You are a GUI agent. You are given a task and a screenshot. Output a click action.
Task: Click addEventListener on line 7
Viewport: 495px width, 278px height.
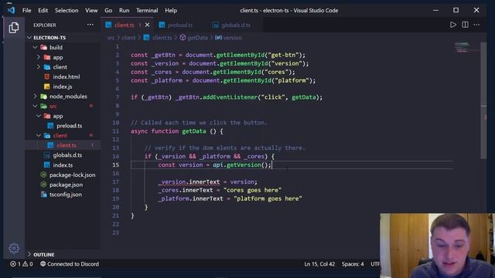click(x=230, y=97)
